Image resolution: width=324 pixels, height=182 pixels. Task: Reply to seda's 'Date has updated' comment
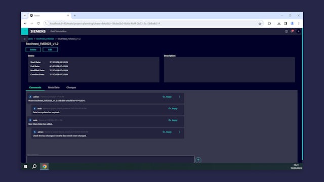173,109
